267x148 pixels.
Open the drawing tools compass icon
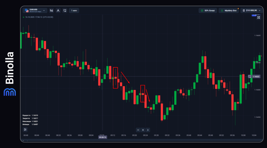click(x=58, y=11)
